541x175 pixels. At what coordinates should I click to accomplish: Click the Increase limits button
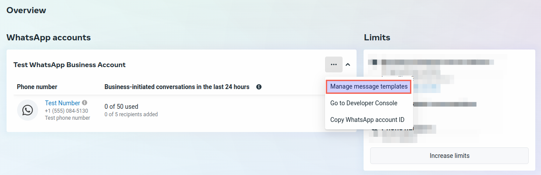[x=449, y=156]
